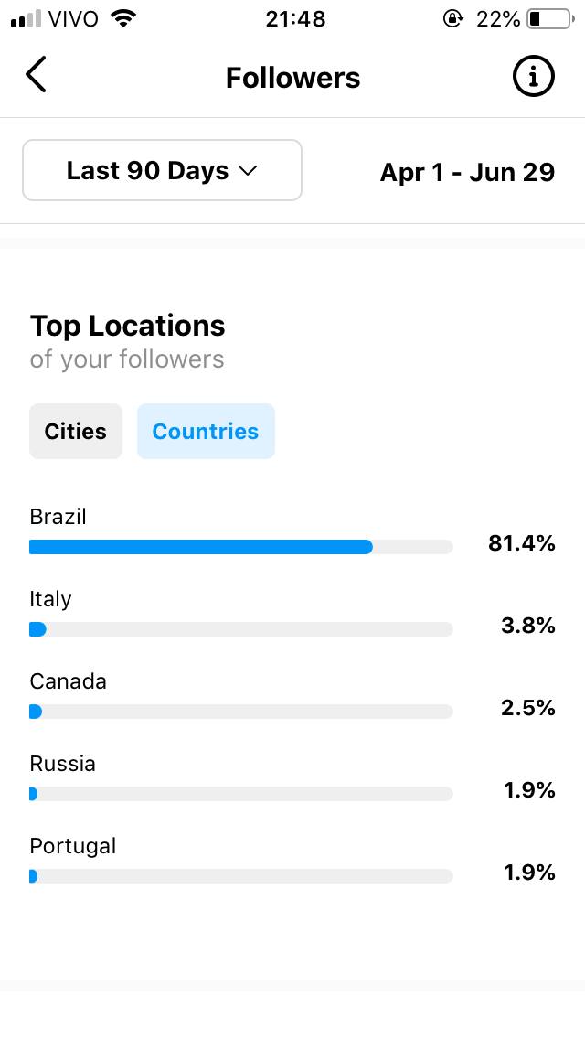The height and width of the screenshot is (1039, 585).
Task: Tap the Wi-Fi status icon
Action: coord(122,19)
